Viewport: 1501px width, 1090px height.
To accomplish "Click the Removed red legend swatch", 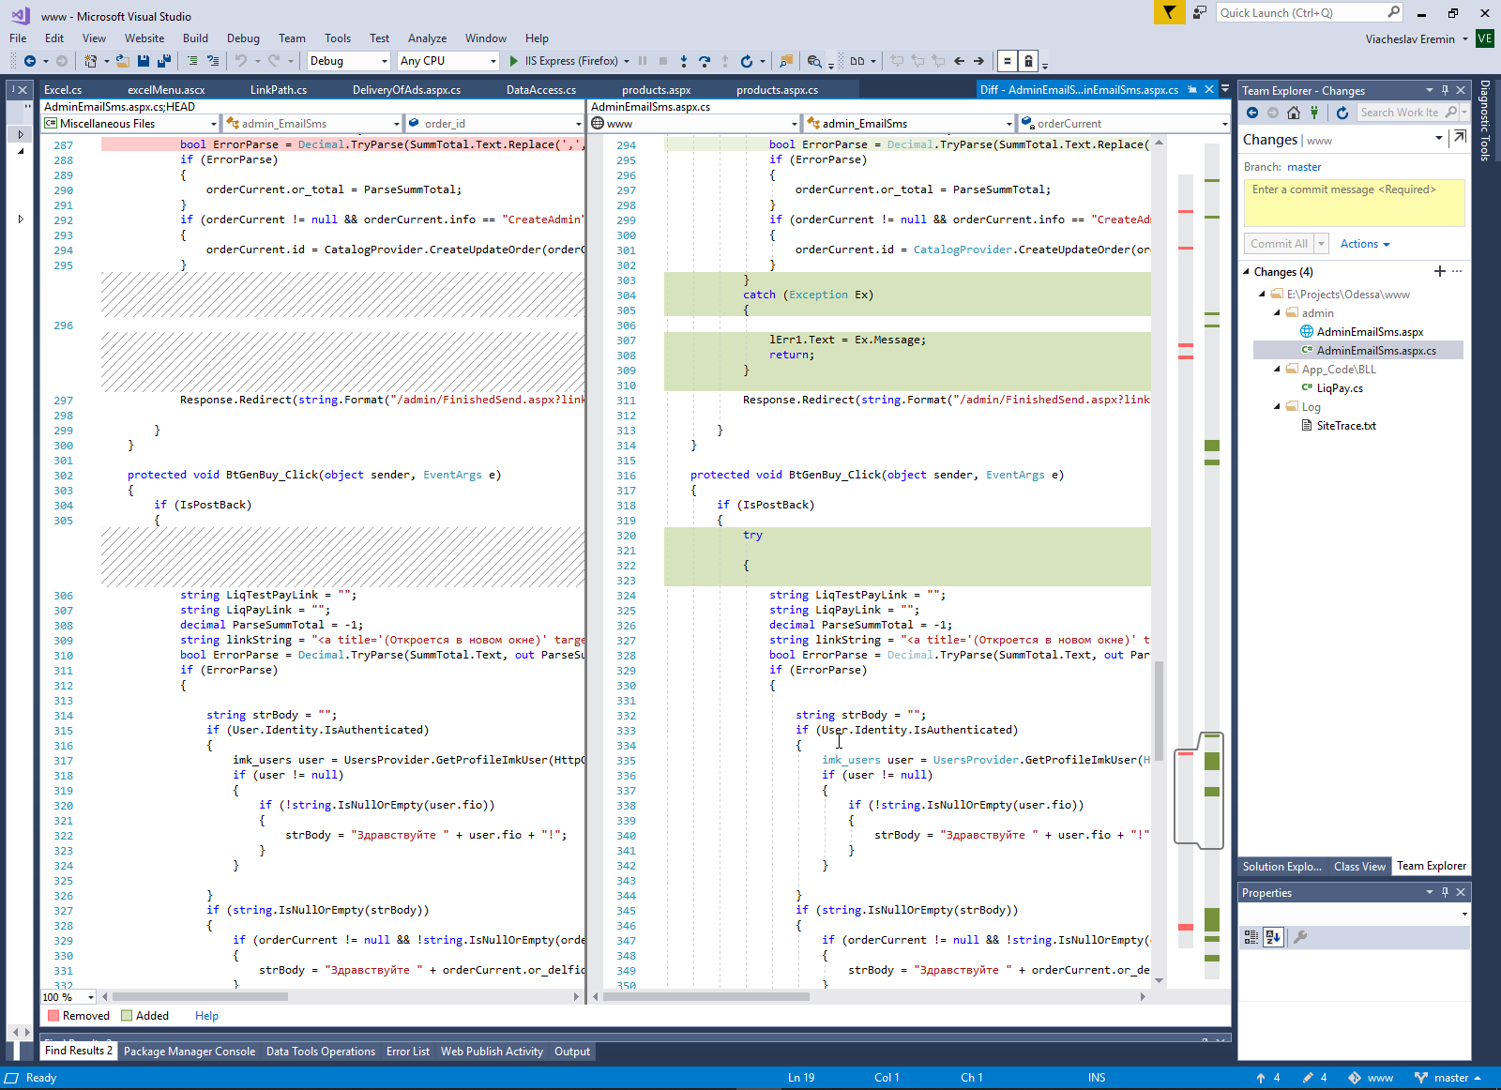I will 53,1016.
